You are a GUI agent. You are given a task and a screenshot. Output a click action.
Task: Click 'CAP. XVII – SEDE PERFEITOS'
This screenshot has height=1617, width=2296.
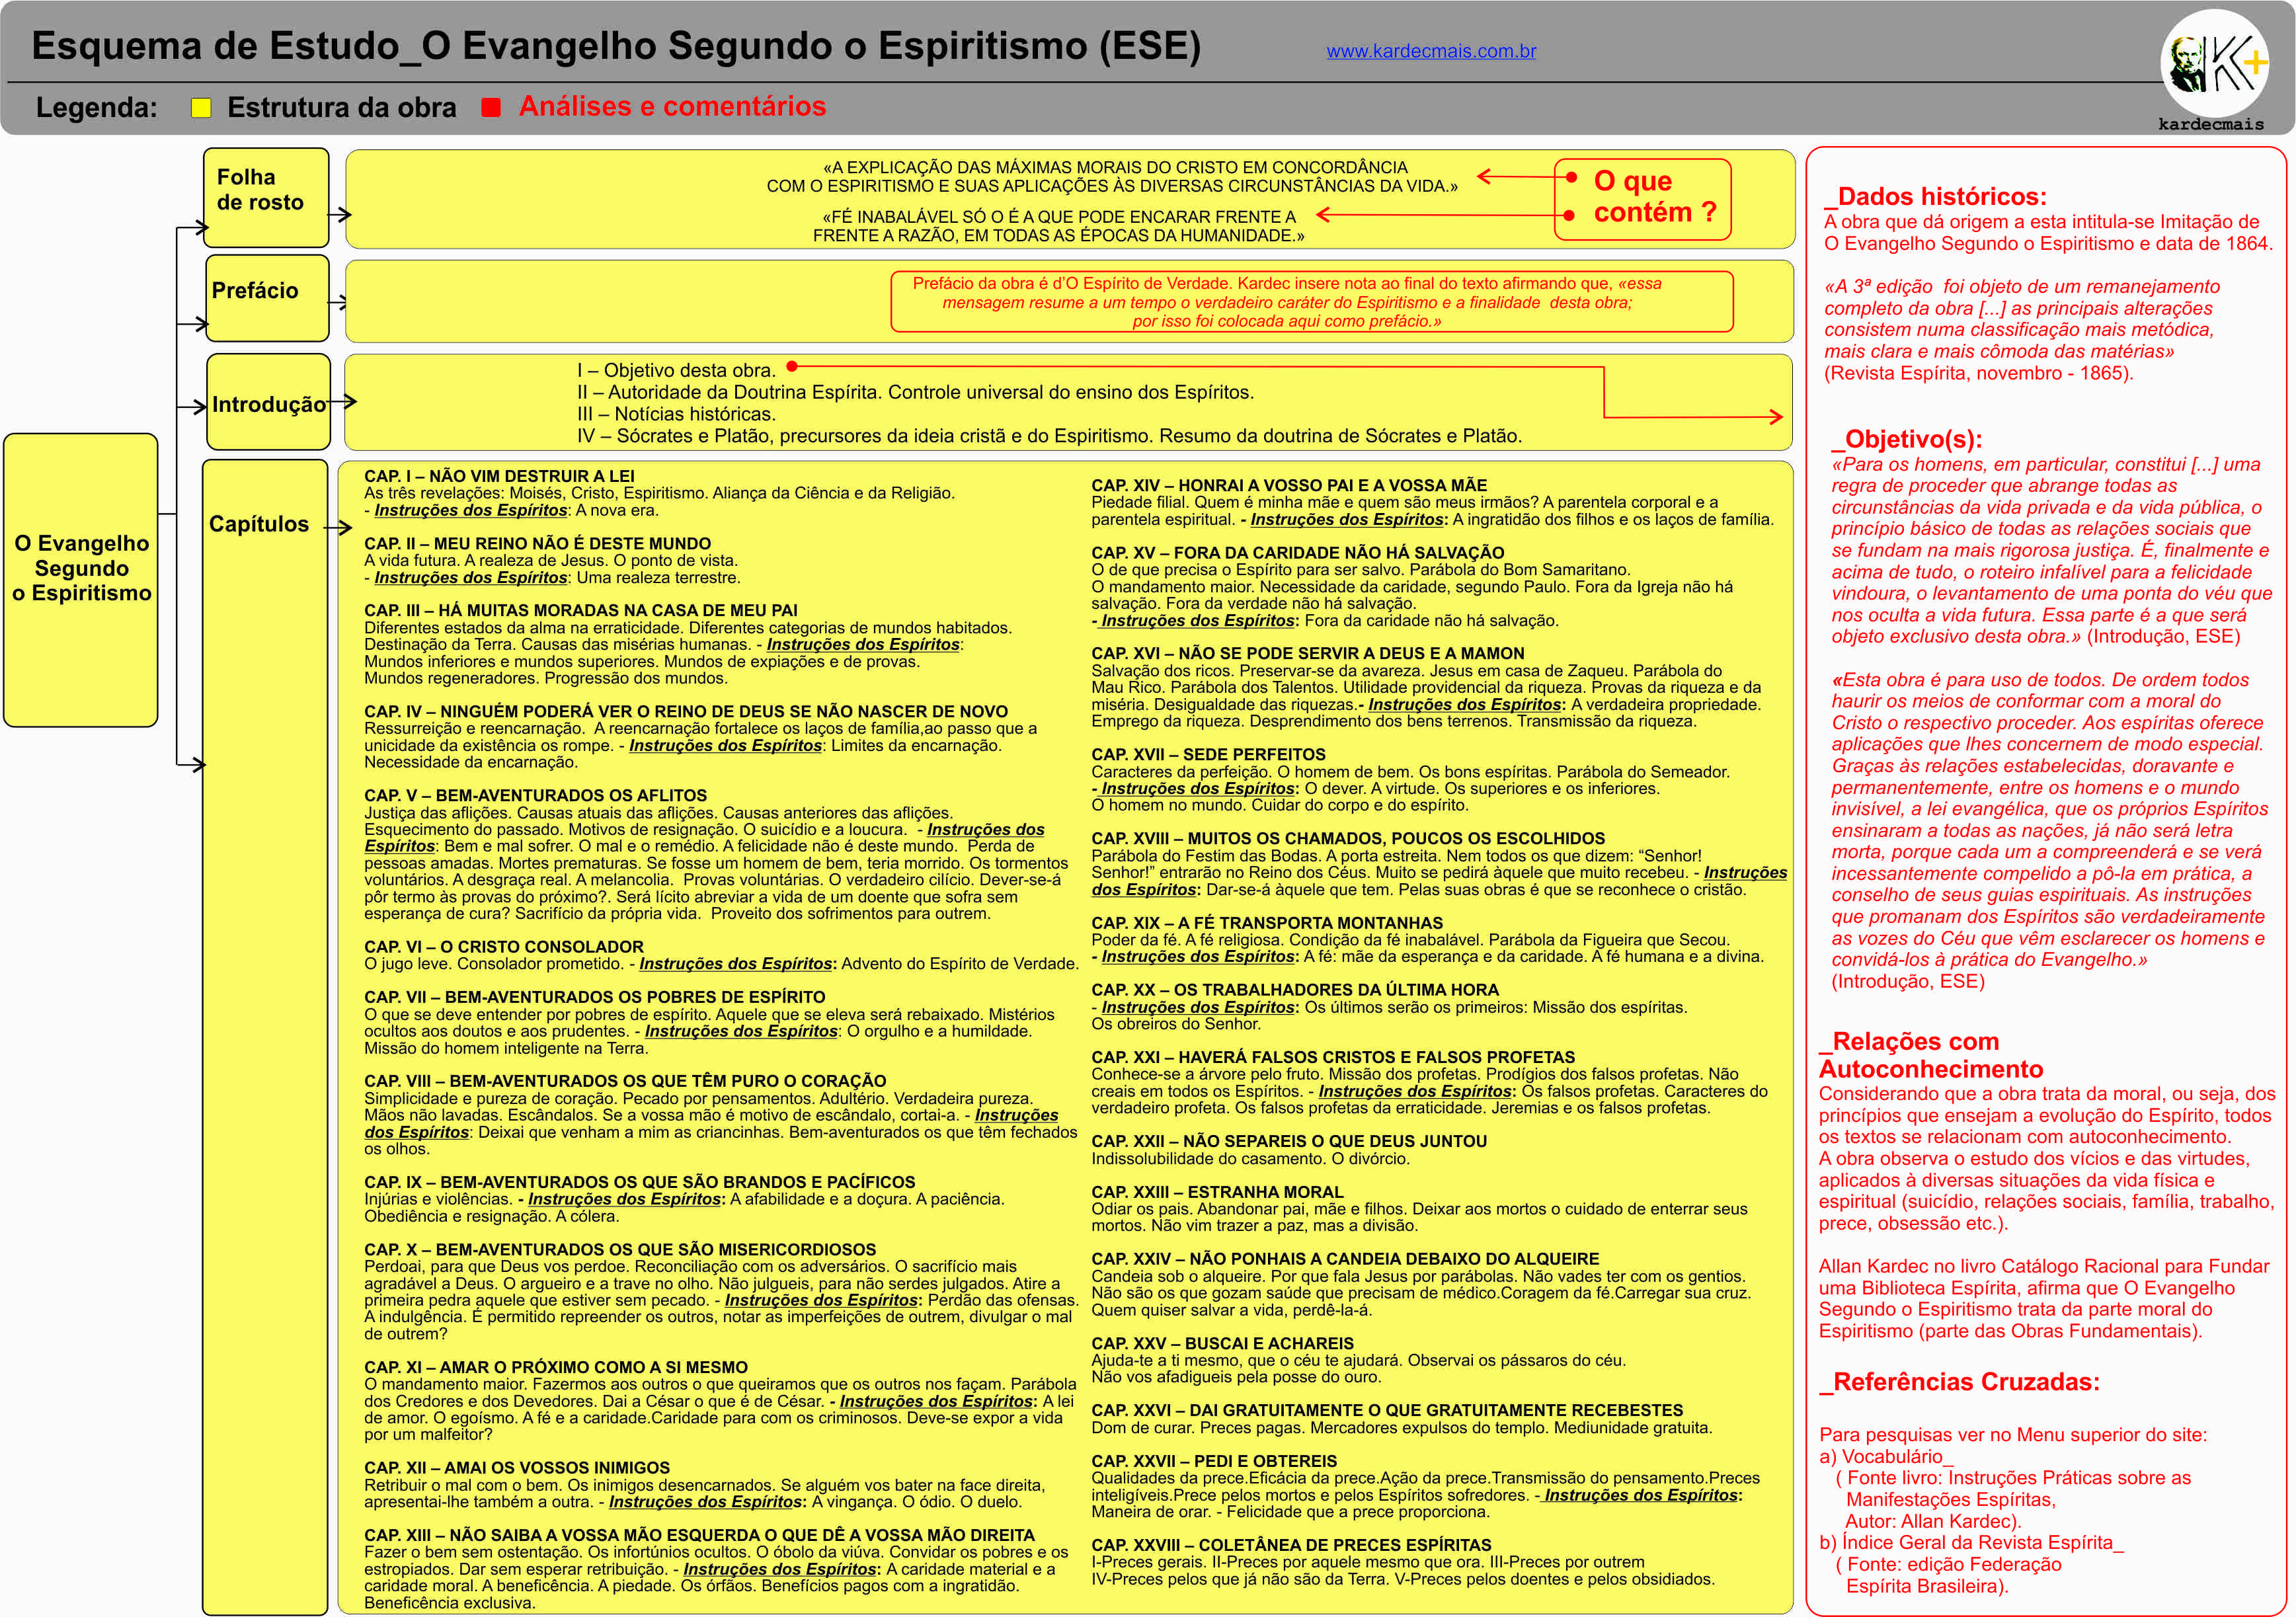(x=1208, y=754)
